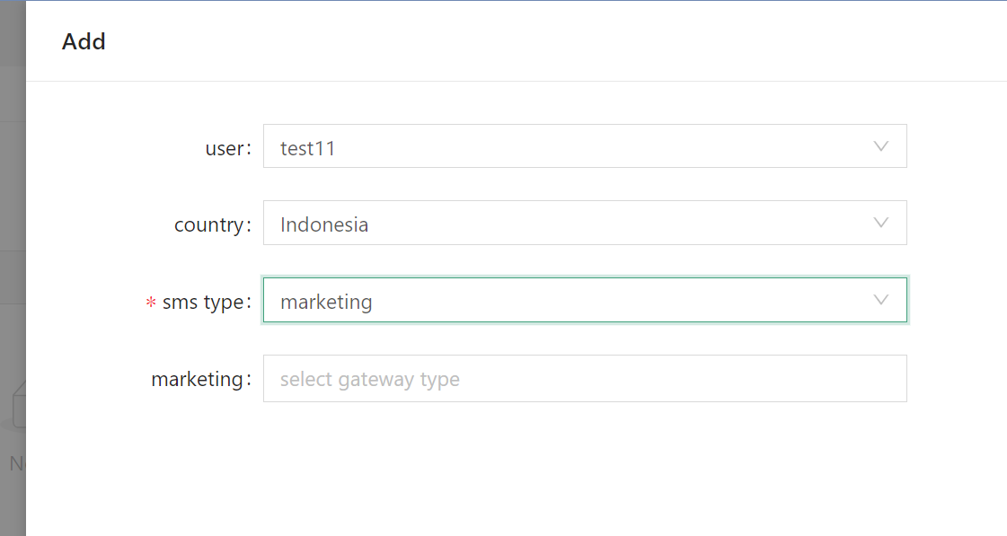This screenshot has width=1007, height=536.
Task: Select the Indonesia value in country field
Action: pos(323,224)
